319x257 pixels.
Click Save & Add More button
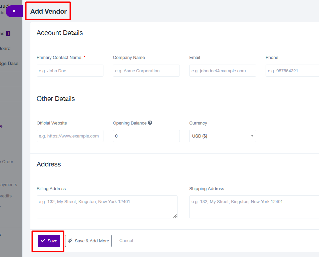pyautogui.click(x=88, y=241)
